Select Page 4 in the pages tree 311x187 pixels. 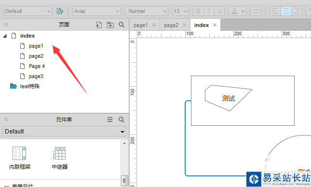click(x=37, y=66)
